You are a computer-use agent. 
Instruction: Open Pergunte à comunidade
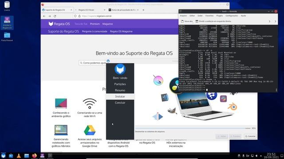point(95,31)
